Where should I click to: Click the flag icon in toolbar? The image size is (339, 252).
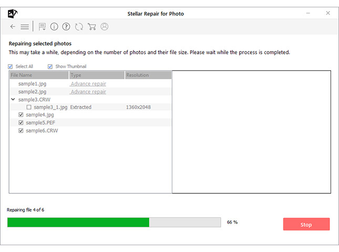pyautogui.click(x=42, y=27)
